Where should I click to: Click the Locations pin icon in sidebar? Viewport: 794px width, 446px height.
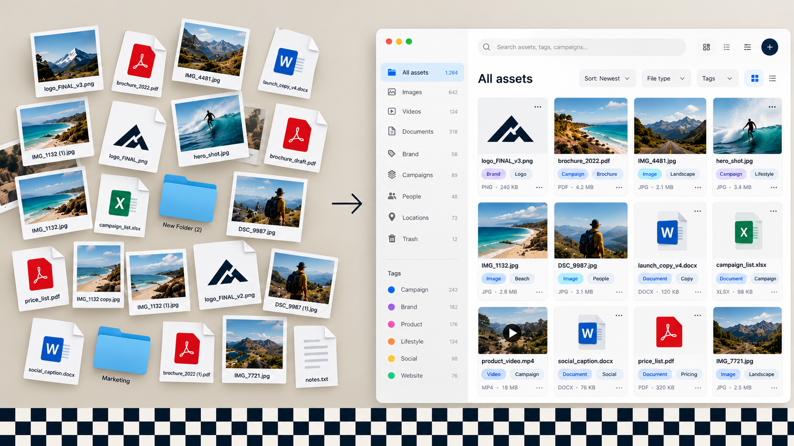pos(392,217)
